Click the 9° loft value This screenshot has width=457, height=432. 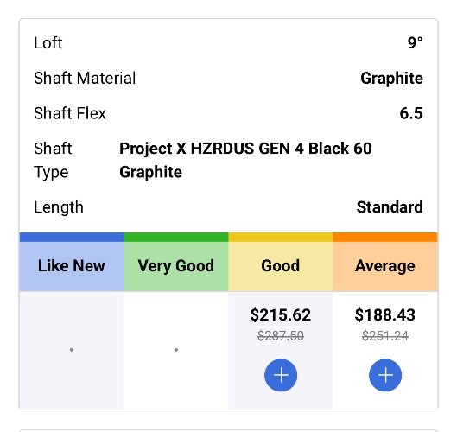415,43
